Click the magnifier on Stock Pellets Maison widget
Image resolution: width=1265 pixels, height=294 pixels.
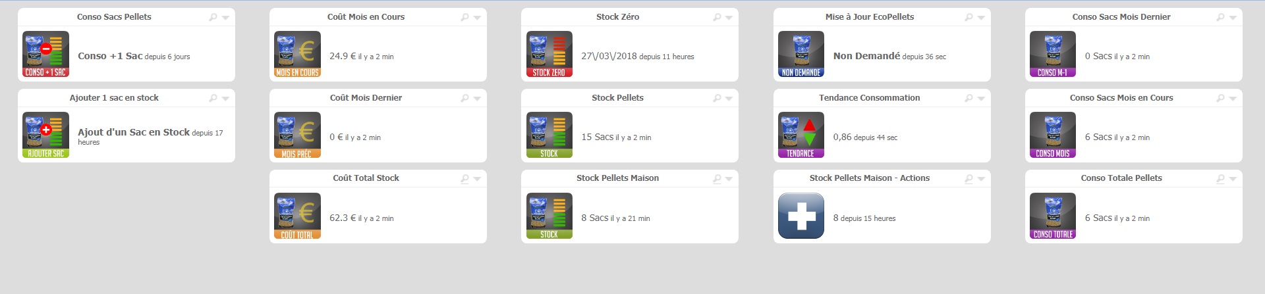point(717,178)
